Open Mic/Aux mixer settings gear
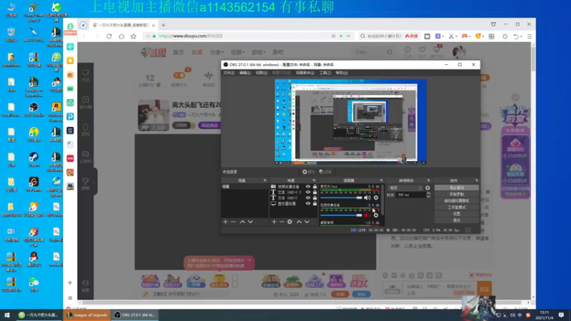The height and width of the screenshot is (321, 571). [x=376, y=198]
